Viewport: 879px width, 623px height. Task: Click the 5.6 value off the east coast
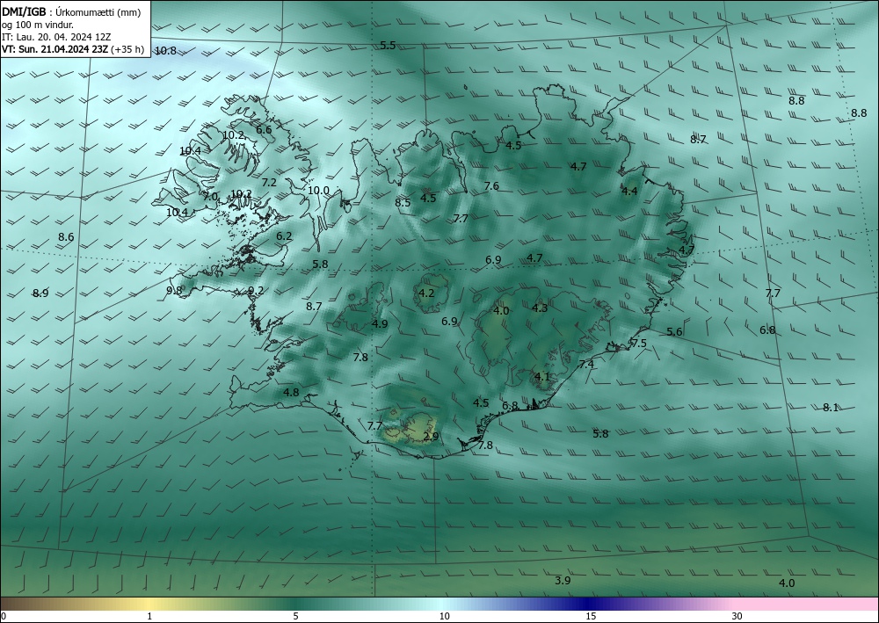point(674,331)
